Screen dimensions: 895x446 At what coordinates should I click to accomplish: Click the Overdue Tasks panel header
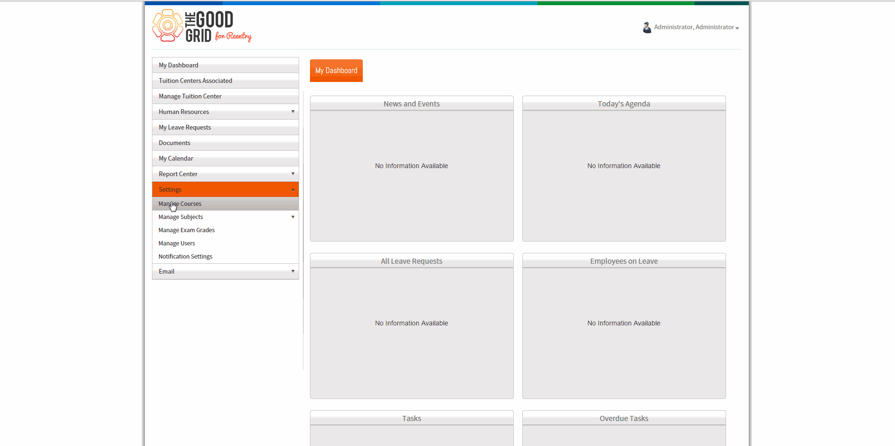click(624, 418)
